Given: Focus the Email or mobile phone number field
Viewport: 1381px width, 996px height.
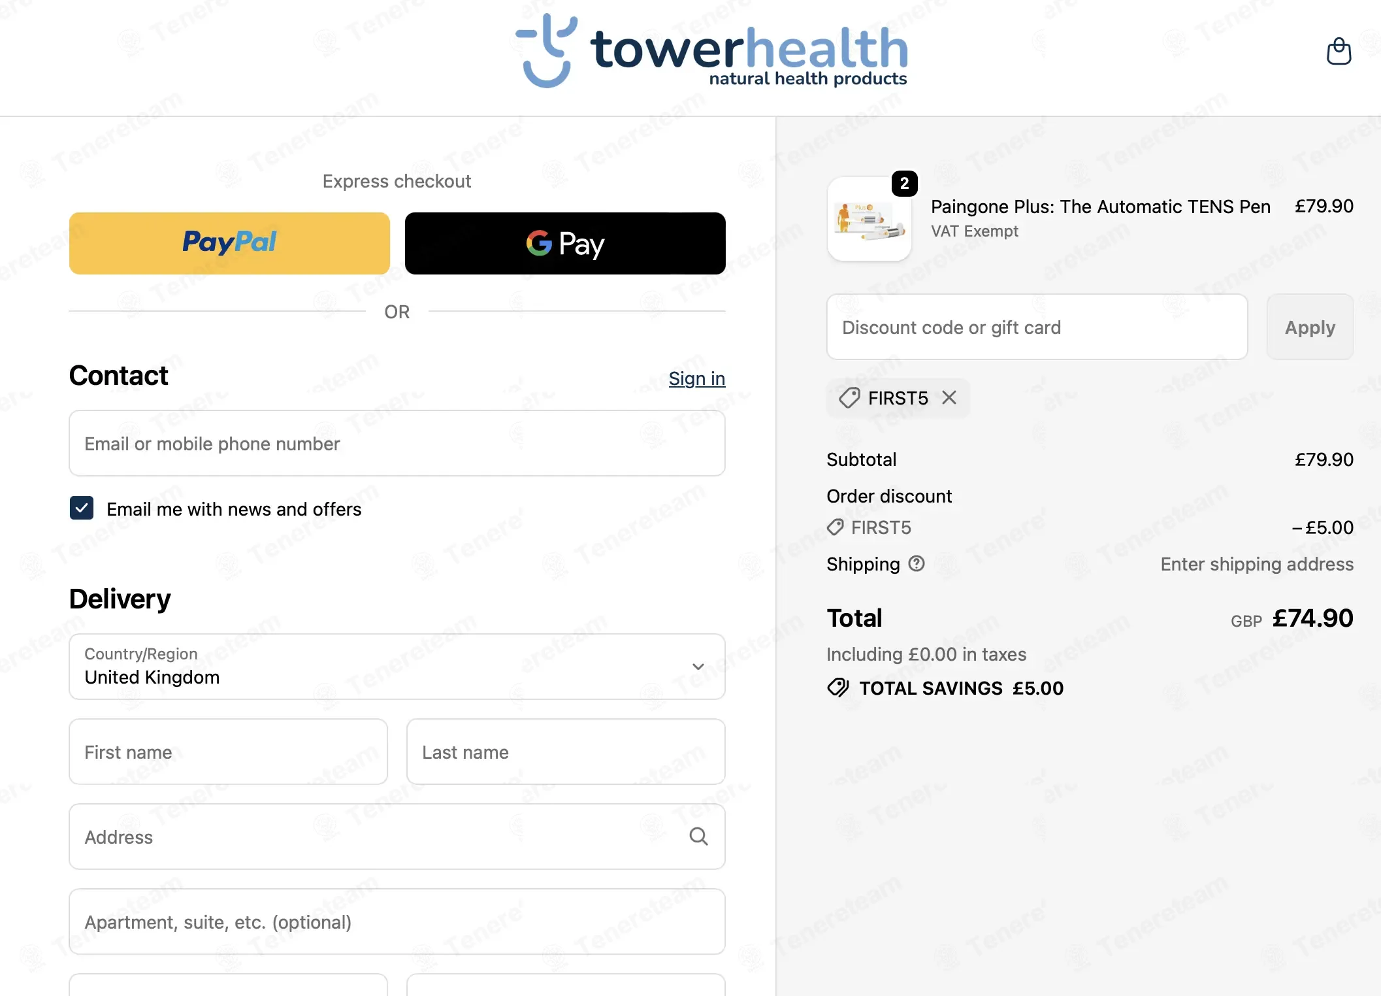Looking at the screenshot, I should (397, 443).
